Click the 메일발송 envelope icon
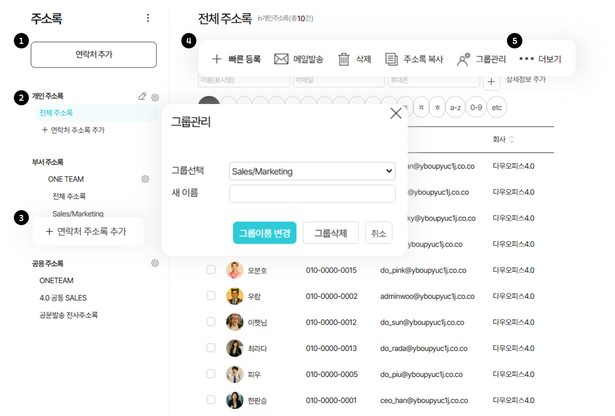The image size is (615, 416). [x=281, y=59]
